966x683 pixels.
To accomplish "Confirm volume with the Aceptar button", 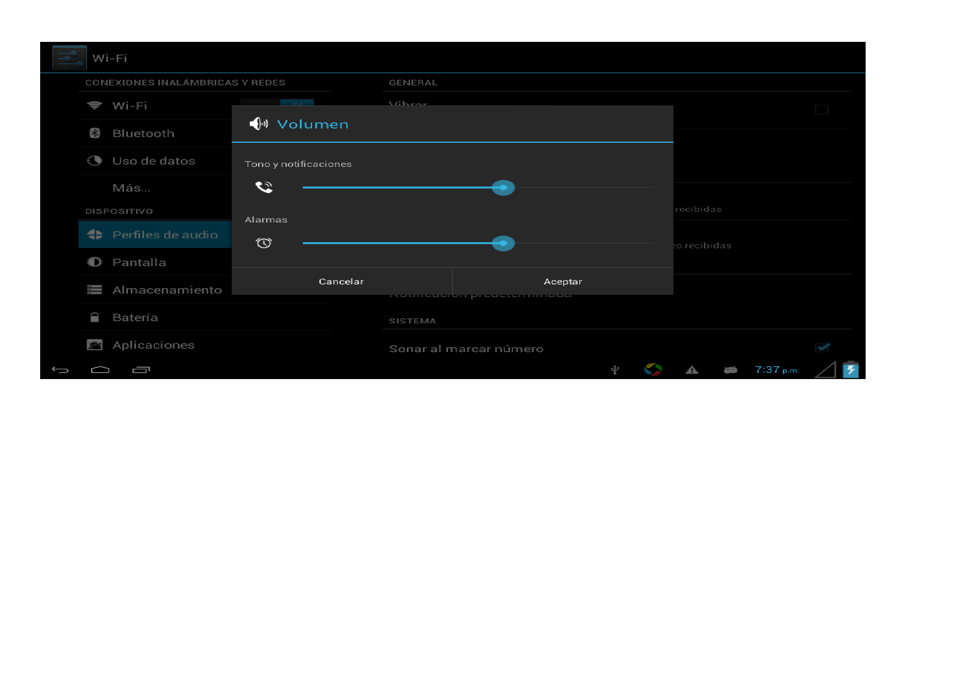I will [563, 282].
